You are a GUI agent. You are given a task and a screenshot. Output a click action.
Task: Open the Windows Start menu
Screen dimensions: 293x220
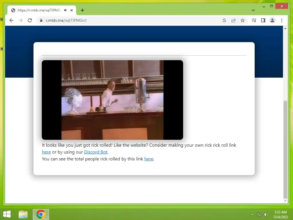point(7,214)
